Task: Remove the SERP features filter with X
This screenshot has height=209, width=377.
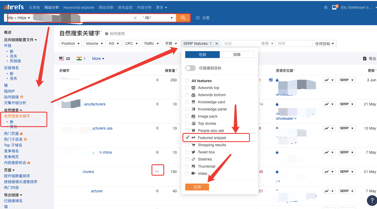Action: click(217, 43)
